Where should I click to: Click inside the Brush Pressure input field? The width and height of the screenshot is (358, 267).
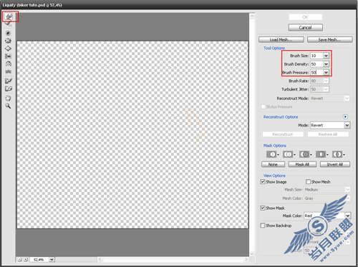point(316,72)
